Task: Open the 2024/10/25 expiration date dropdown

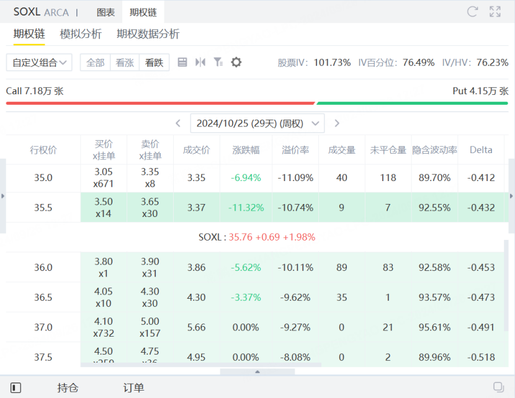Action: coord(257,123)
